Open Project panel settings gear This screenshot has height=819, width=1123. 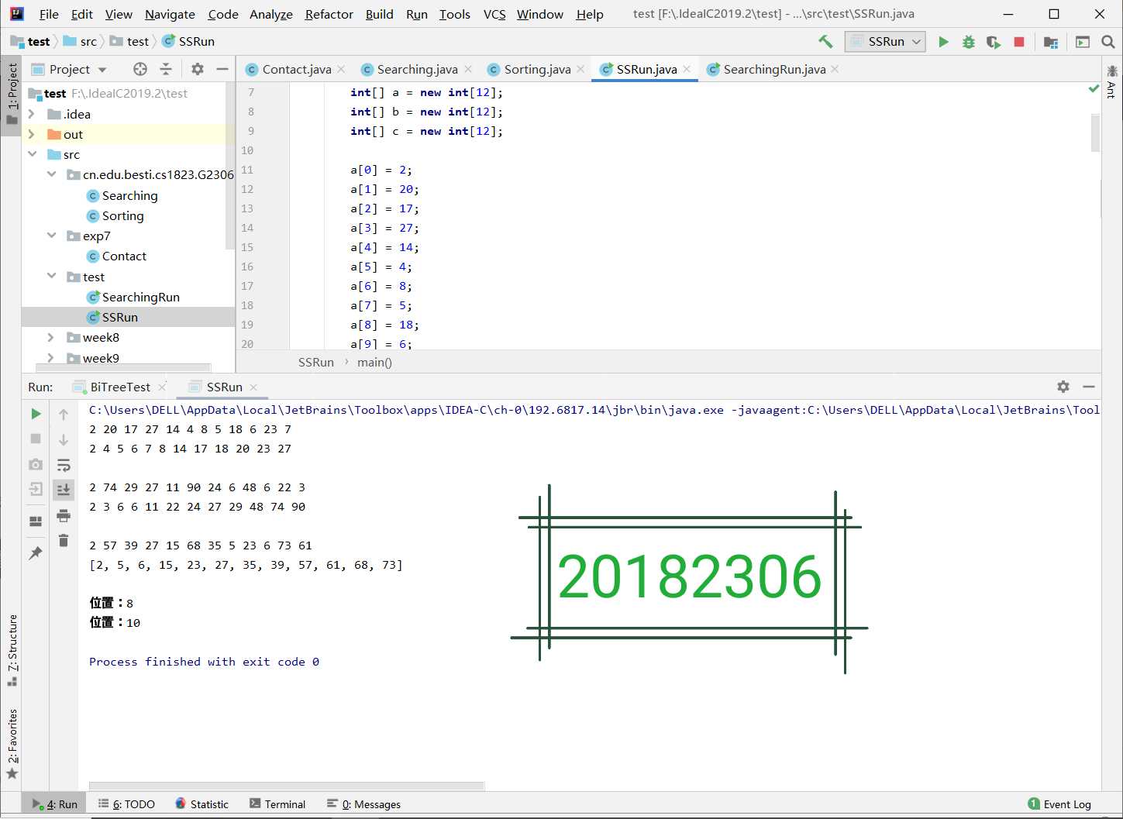[x=198, y=69]
